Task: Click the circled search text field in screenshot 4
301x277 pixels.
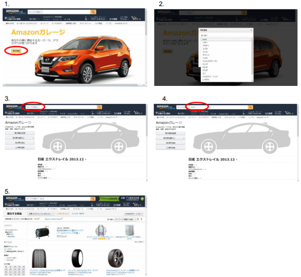Action: [198, 107]
